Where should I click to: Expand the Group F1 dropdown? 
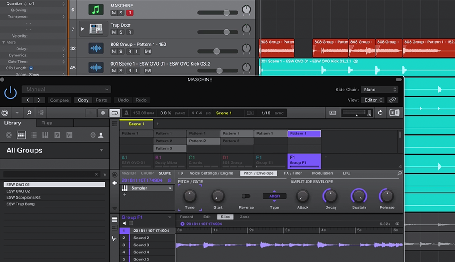[x=170, y=217]
